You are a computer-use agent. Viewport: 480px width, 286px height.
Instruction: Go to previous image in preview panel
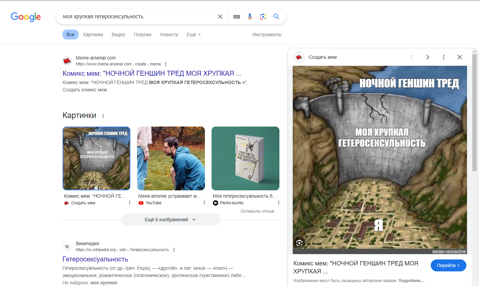coord(412,57)
